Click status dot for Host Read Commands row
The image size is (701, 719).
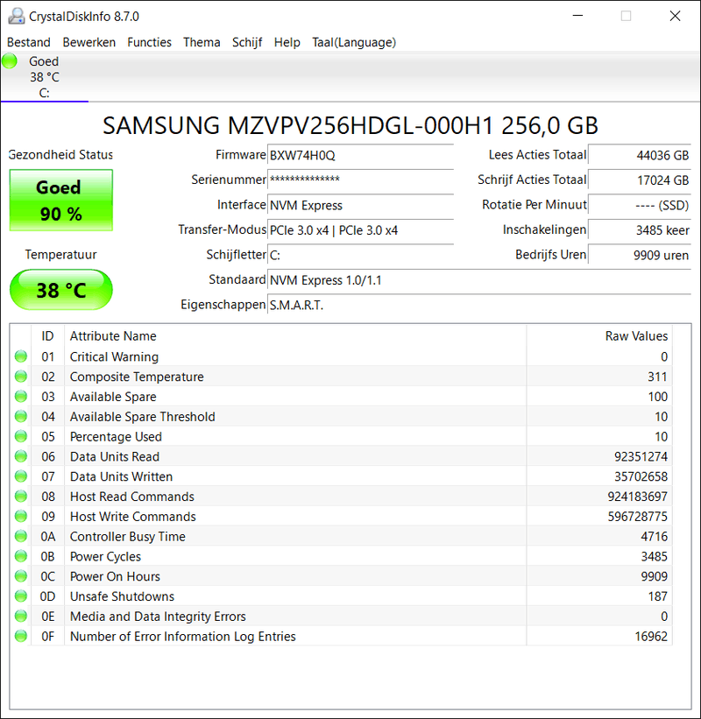(21, 497)
